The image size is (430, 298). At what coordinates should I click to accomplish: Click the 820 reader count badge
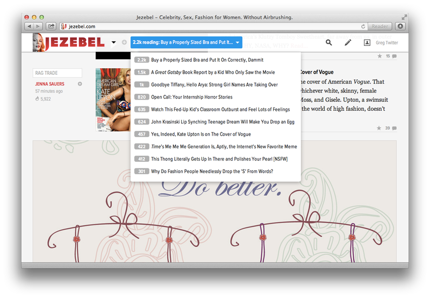point(142,97)
